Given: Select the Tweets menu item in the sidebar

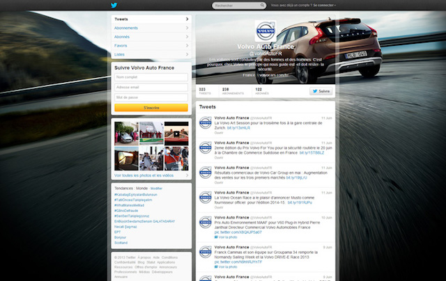Looking at the screenshot, I should point(151,19).
